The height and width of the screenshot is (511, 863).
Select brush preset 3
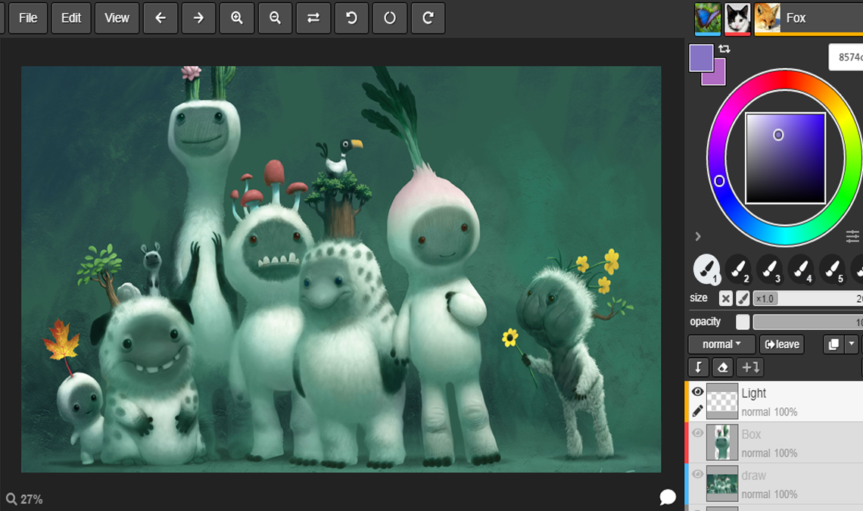769,270
